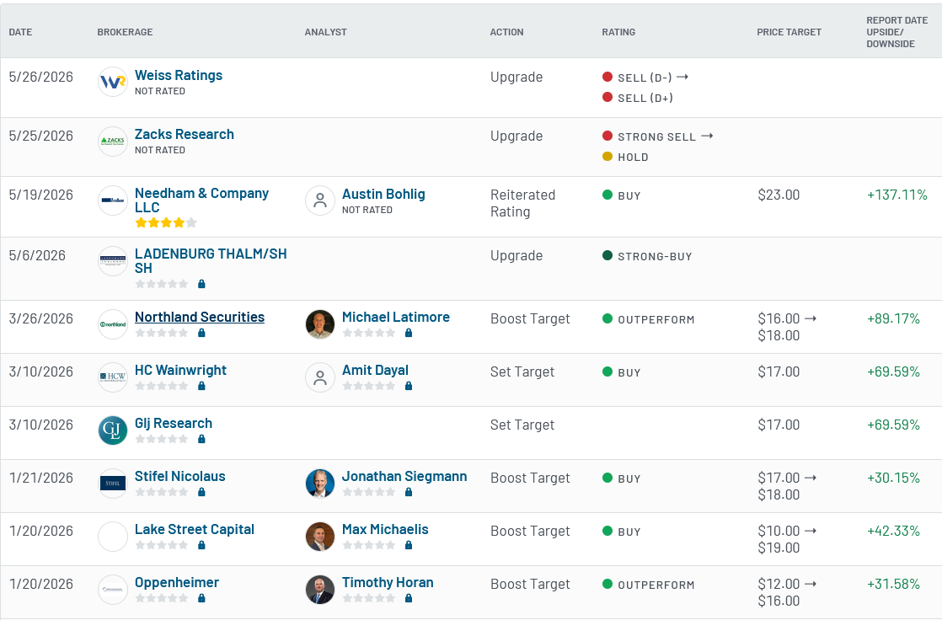Click Austin Bohlig's placeholder avatar icon

320,200
